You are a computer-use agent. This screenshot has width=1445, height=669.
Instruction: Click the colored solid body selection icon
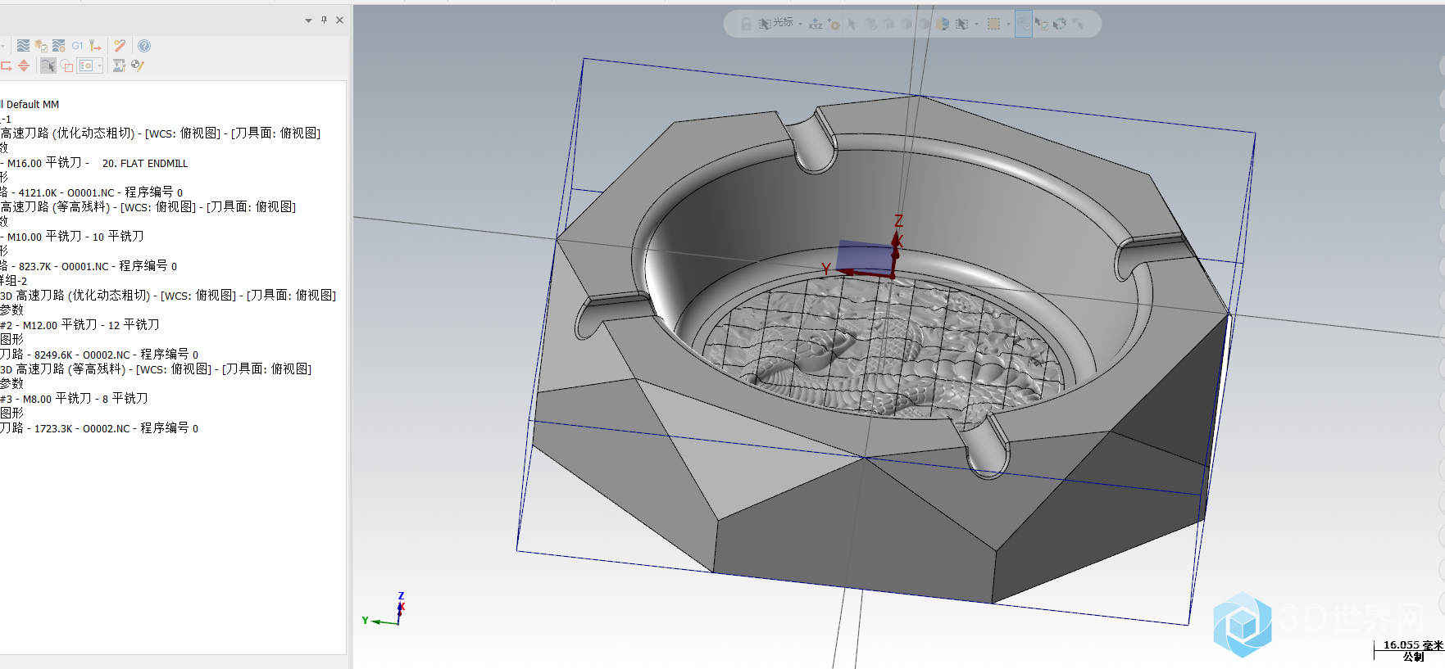click(943, 24)
